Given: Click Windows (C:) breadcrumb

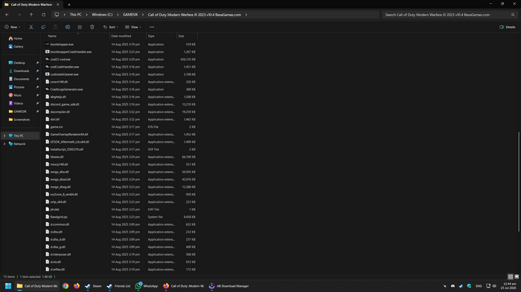Looking at the screenshot, I should (102, 15).
